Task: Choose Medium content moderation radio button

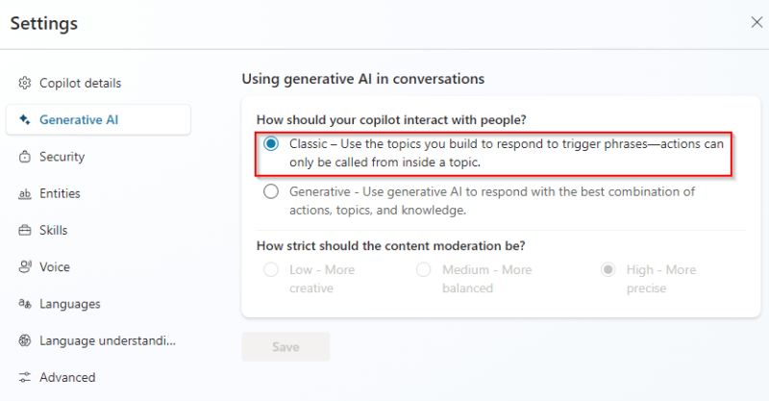Action: pos(424,270)
